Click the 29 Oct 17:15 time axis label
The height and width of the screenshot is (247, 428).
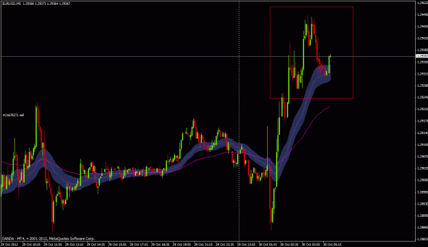138,244
